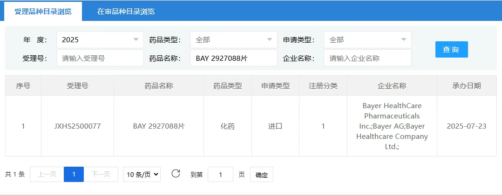Go to the 上一页 previous page
Image resolution: width=502 pixels, height=195 pixels.
click(47, 175)
